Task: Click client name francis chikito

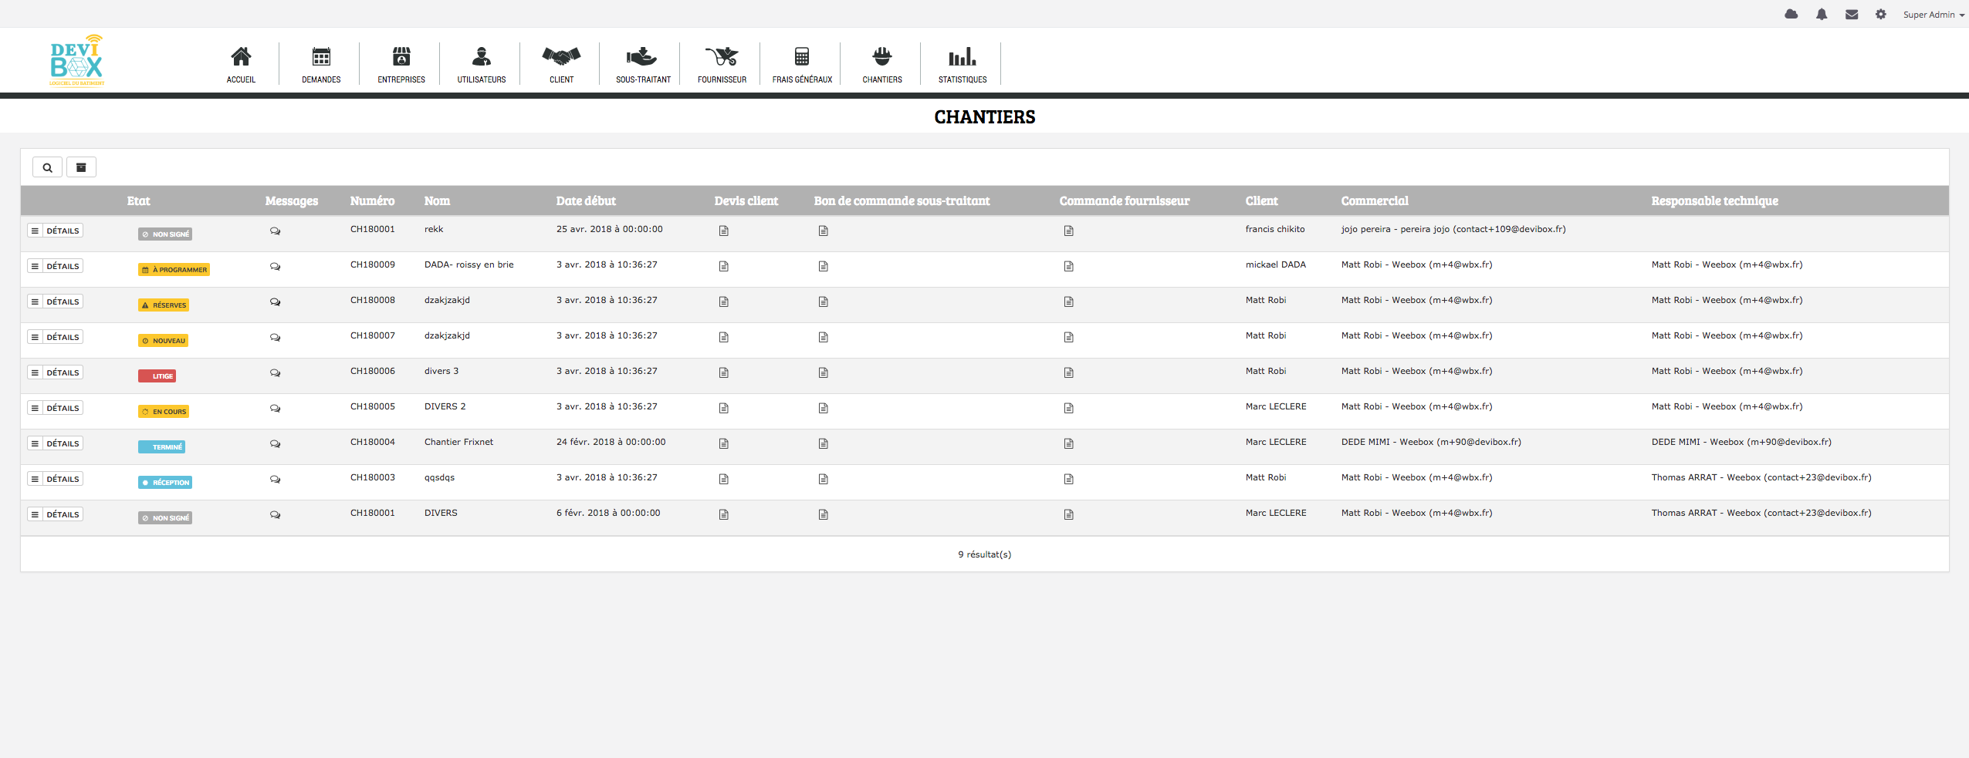Action: 1275,229
